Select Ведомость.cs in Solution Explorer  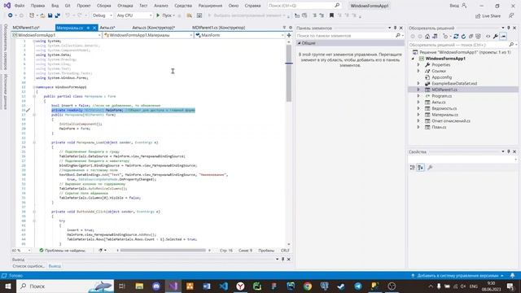pyautogui.click(x=444, y=108)
